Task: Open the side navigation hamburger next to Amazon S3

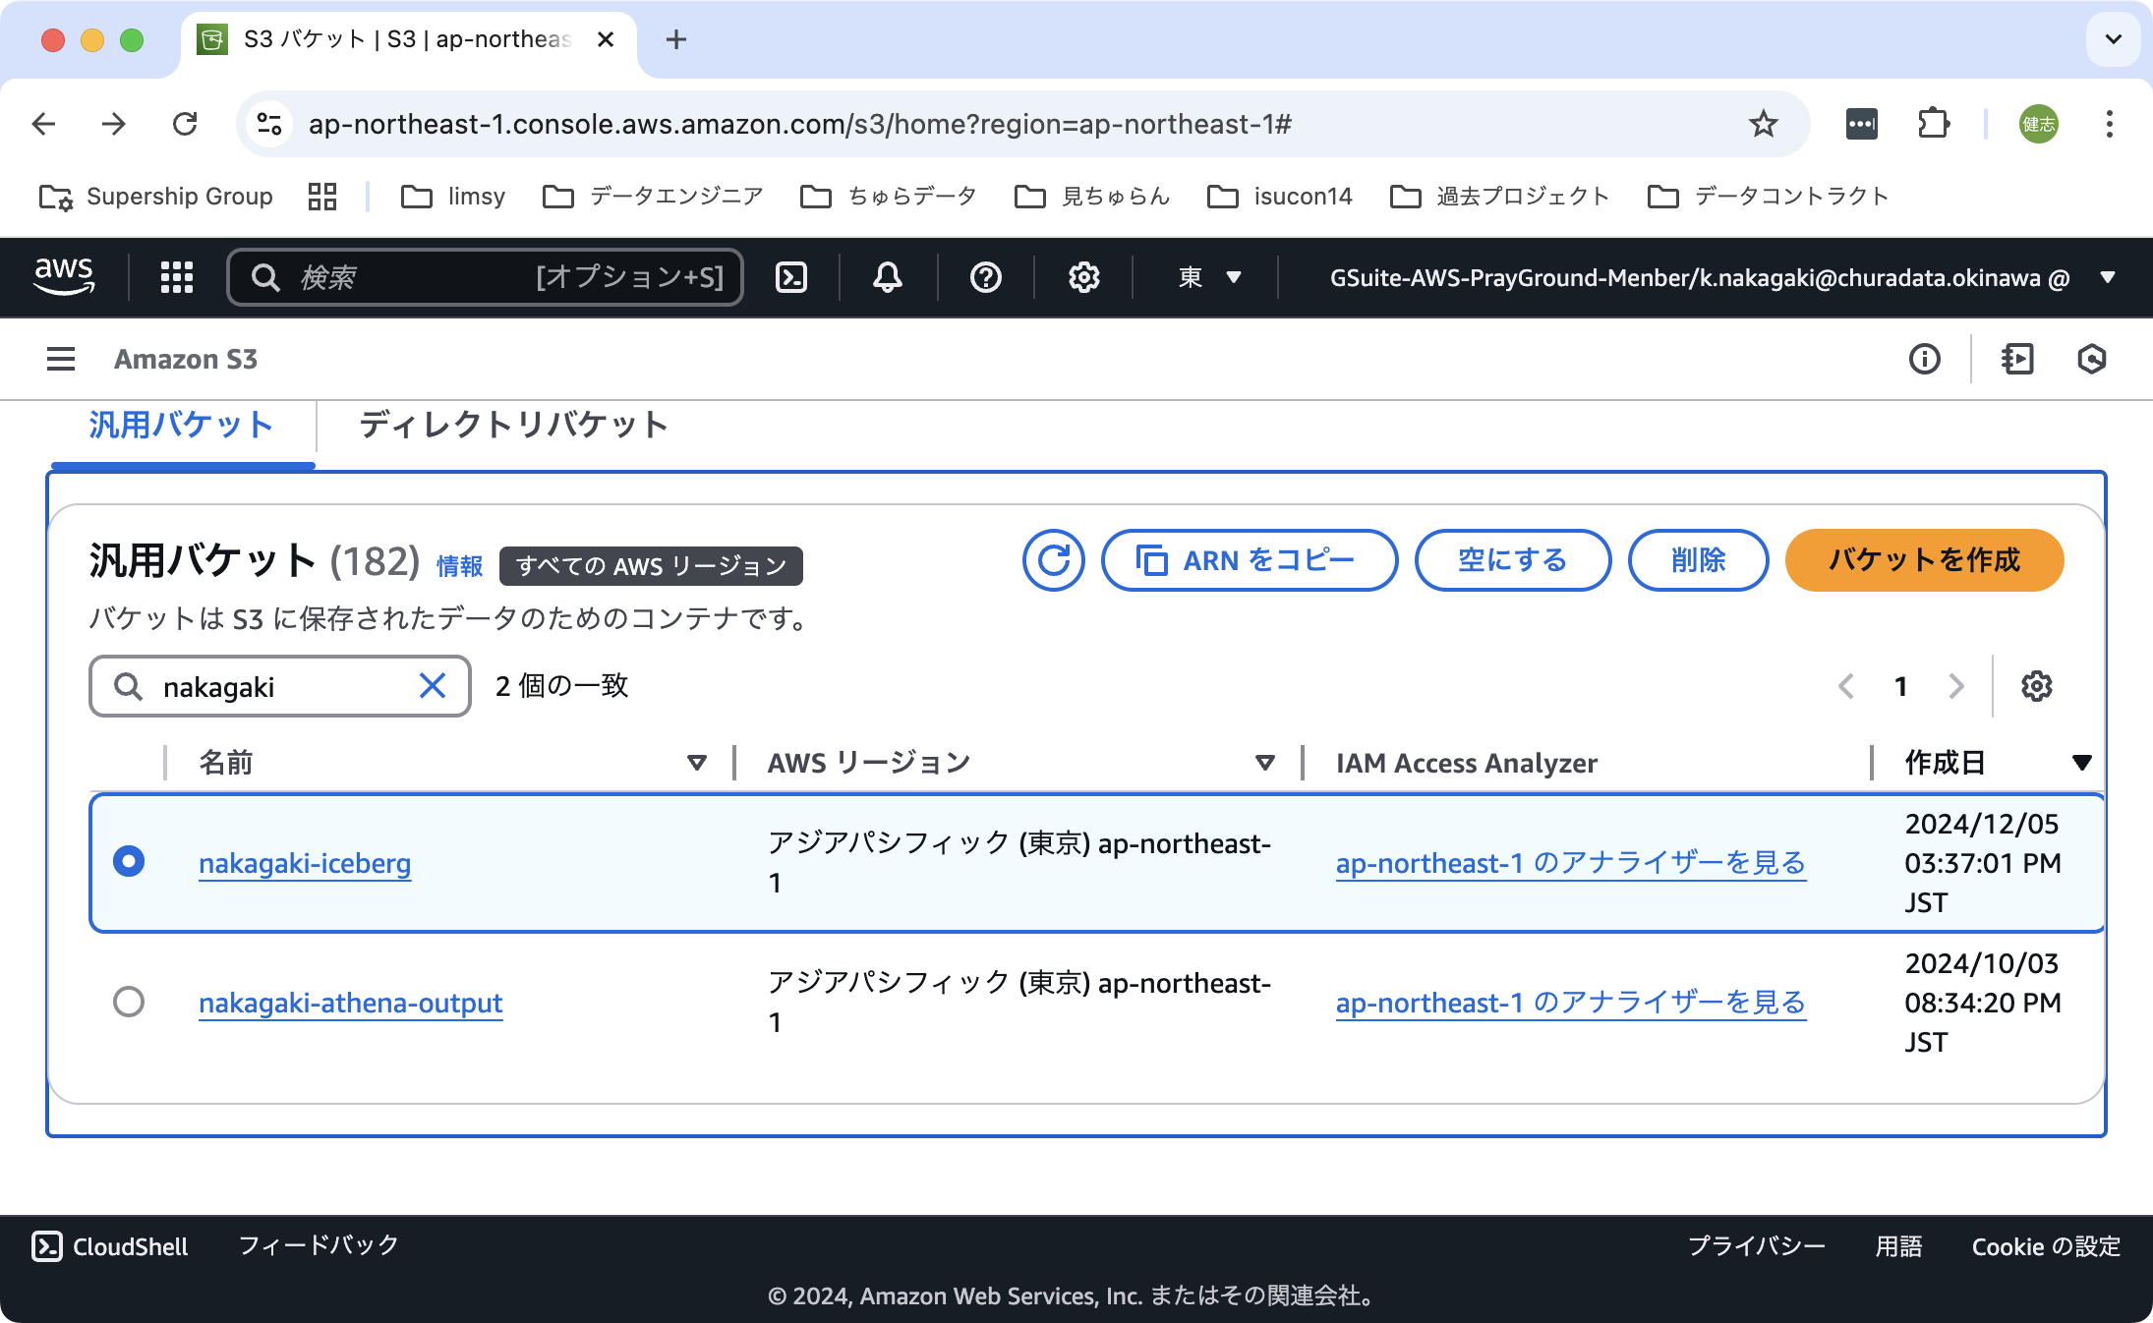Action: coord(60,359)
